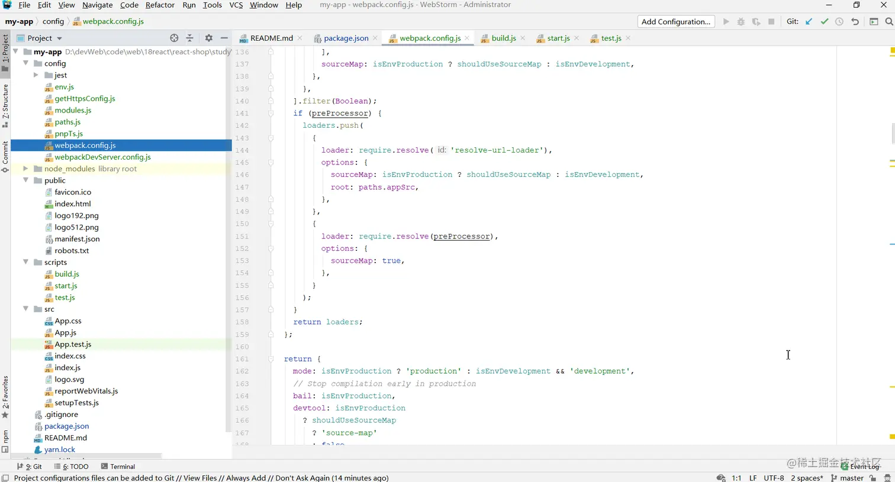Click the Git rollback undo arrow icon
Image resolution: width=895 pixels, height=482 pixels.
click(855, 22)
